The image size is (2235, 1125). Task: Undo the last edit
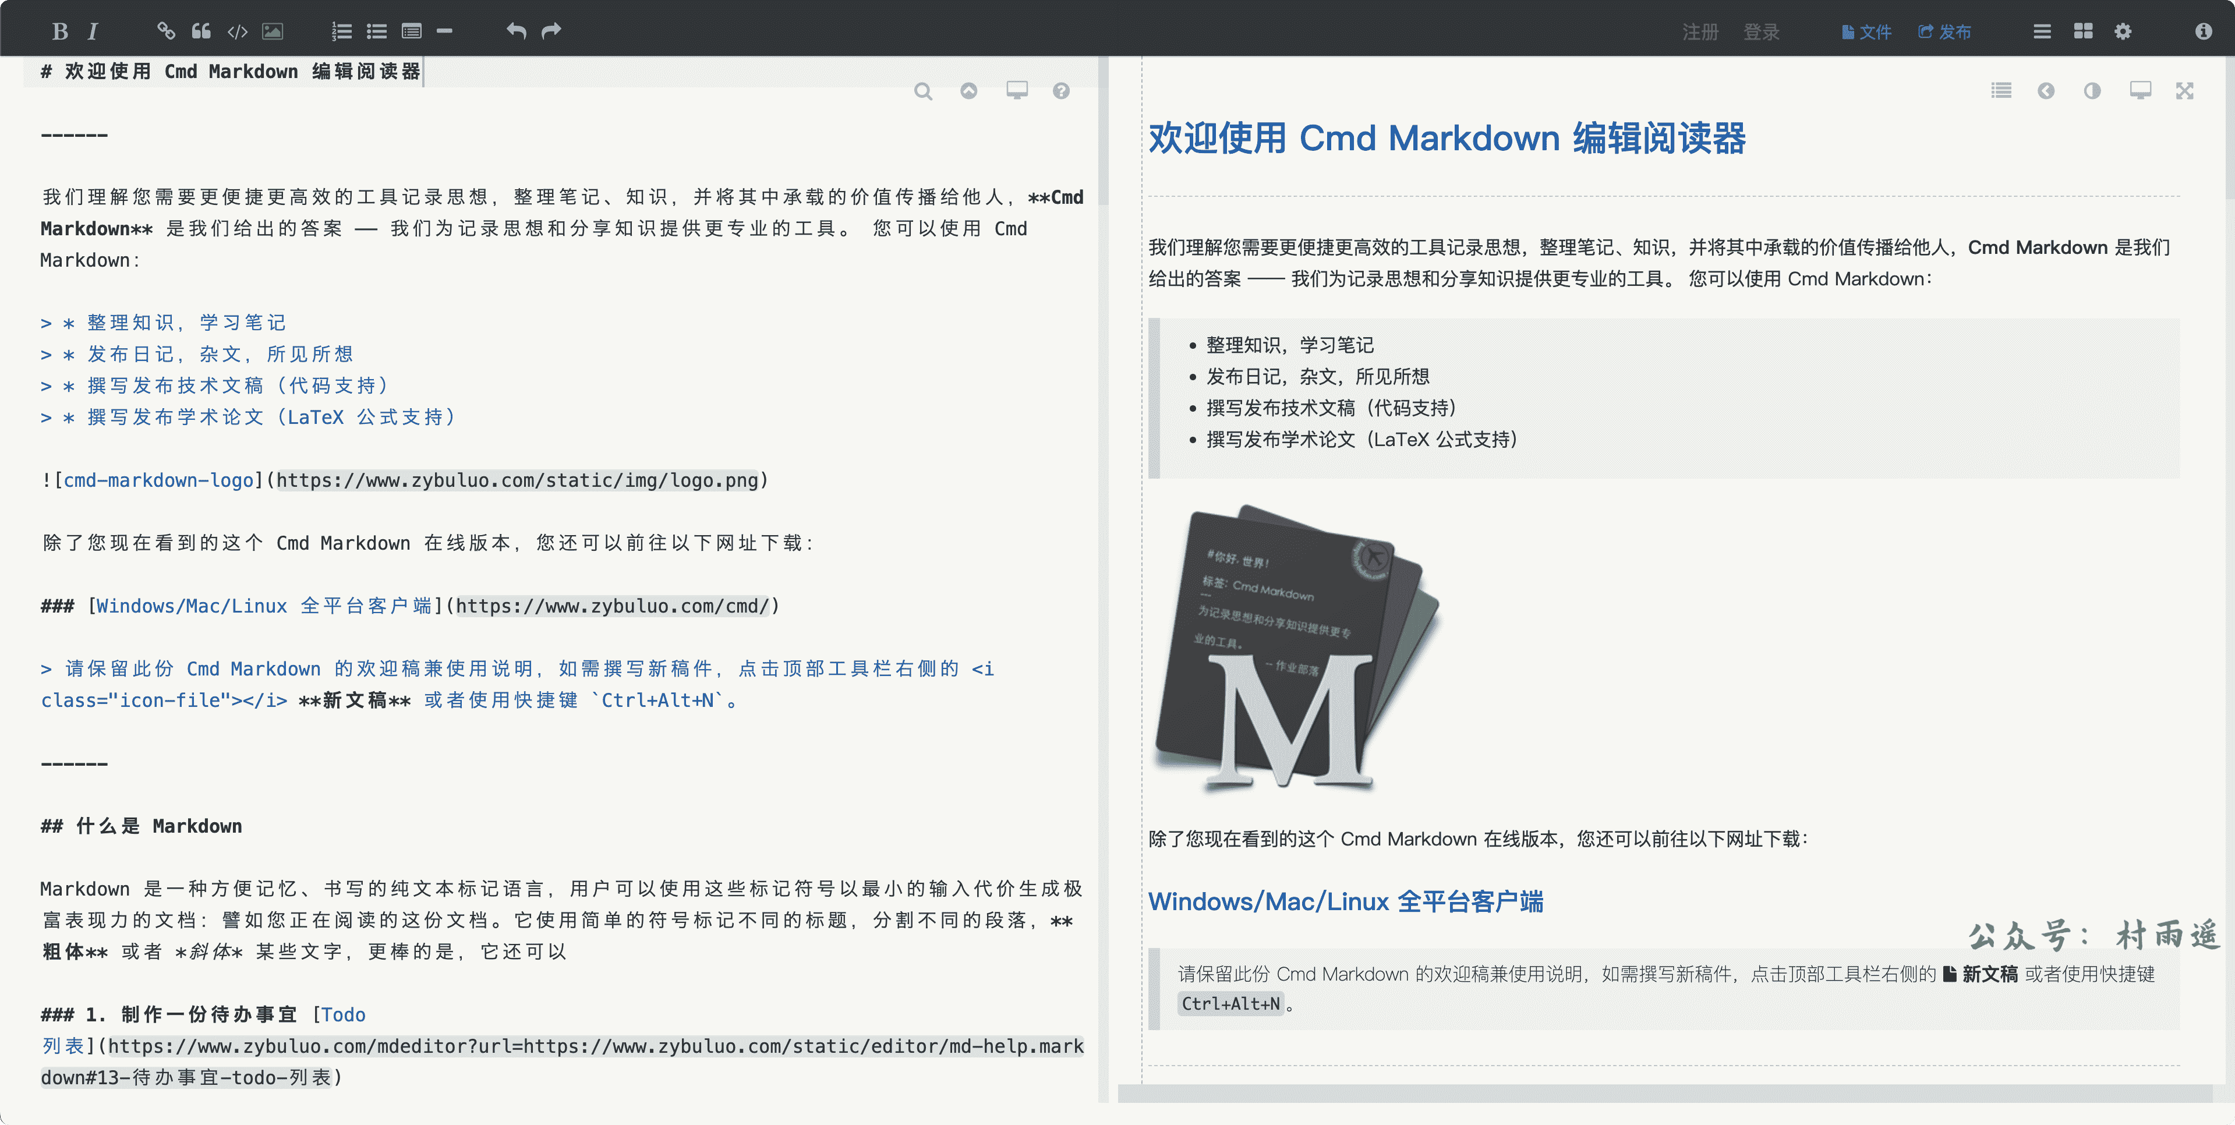[516, 32]
